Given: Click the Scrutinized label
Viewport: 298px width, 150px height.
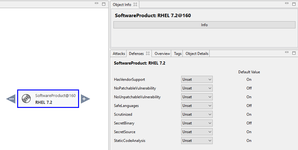Looking at the screenshot, I should 123,114.
